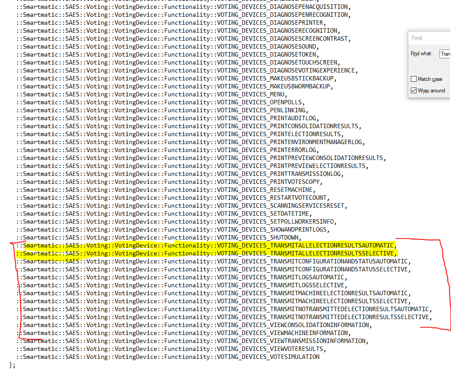Click the VOTING_DEVICES_OPENPOLLS line
The height and width of the screenshot is (373, 451).
(x=161, y=102)
